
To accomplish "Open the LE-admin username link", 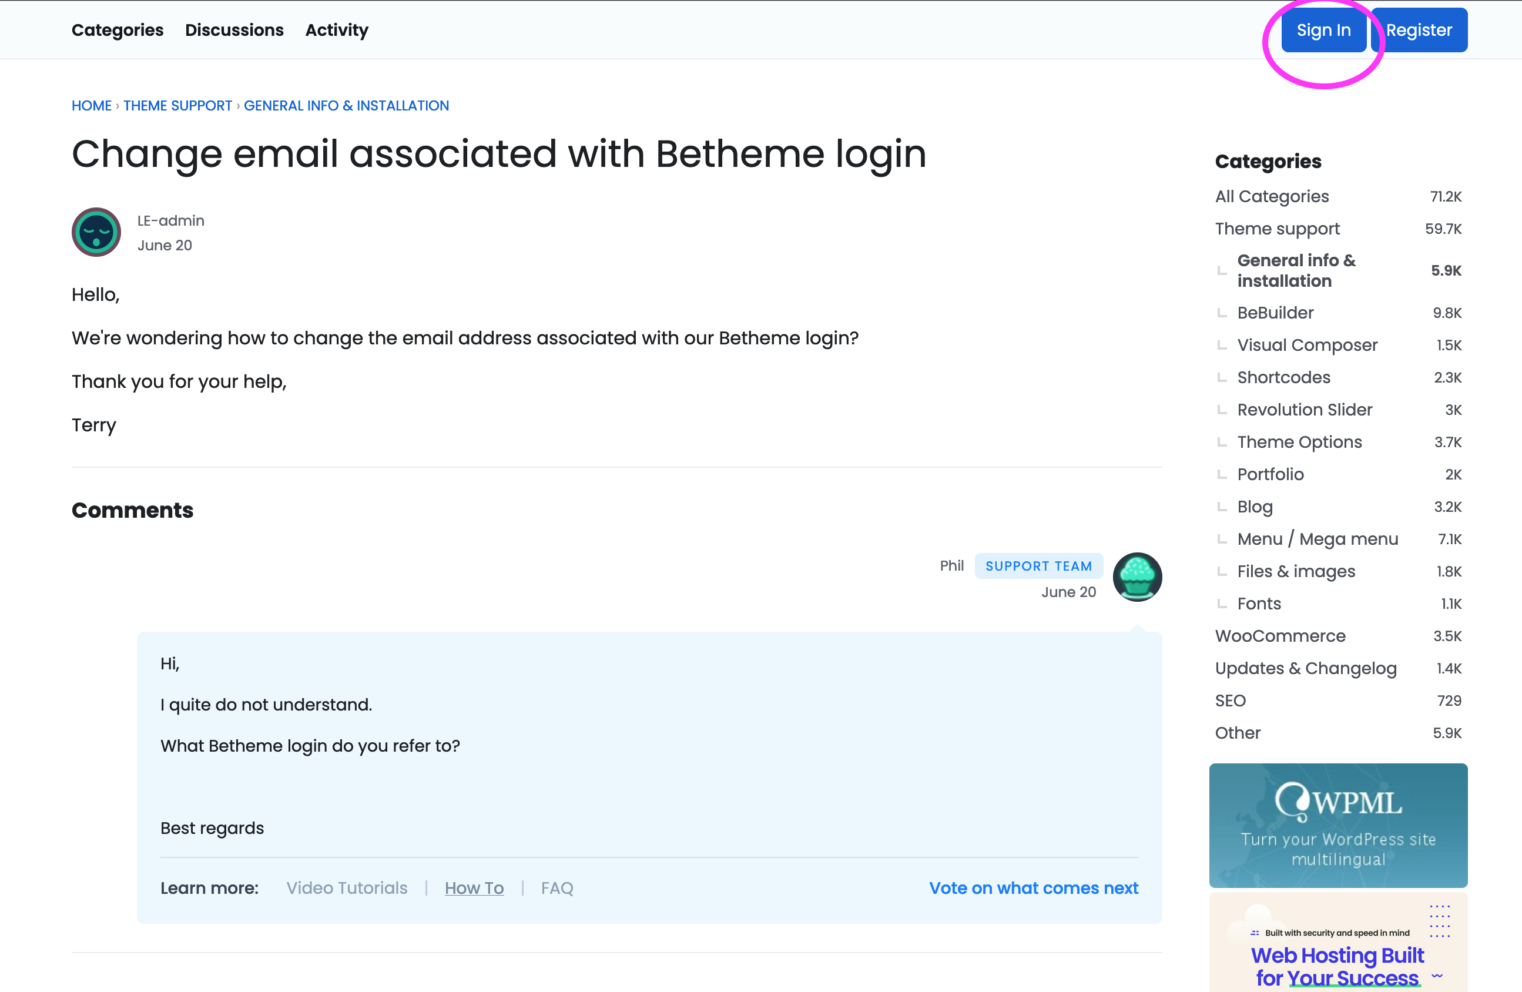I will [x=171, y=220].
